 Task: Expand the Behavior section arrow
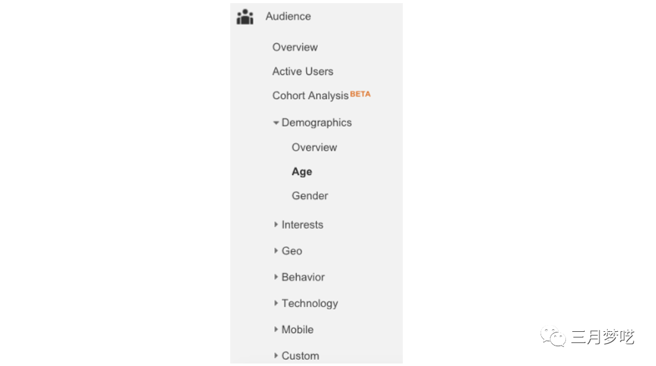[x=276, y=277]
